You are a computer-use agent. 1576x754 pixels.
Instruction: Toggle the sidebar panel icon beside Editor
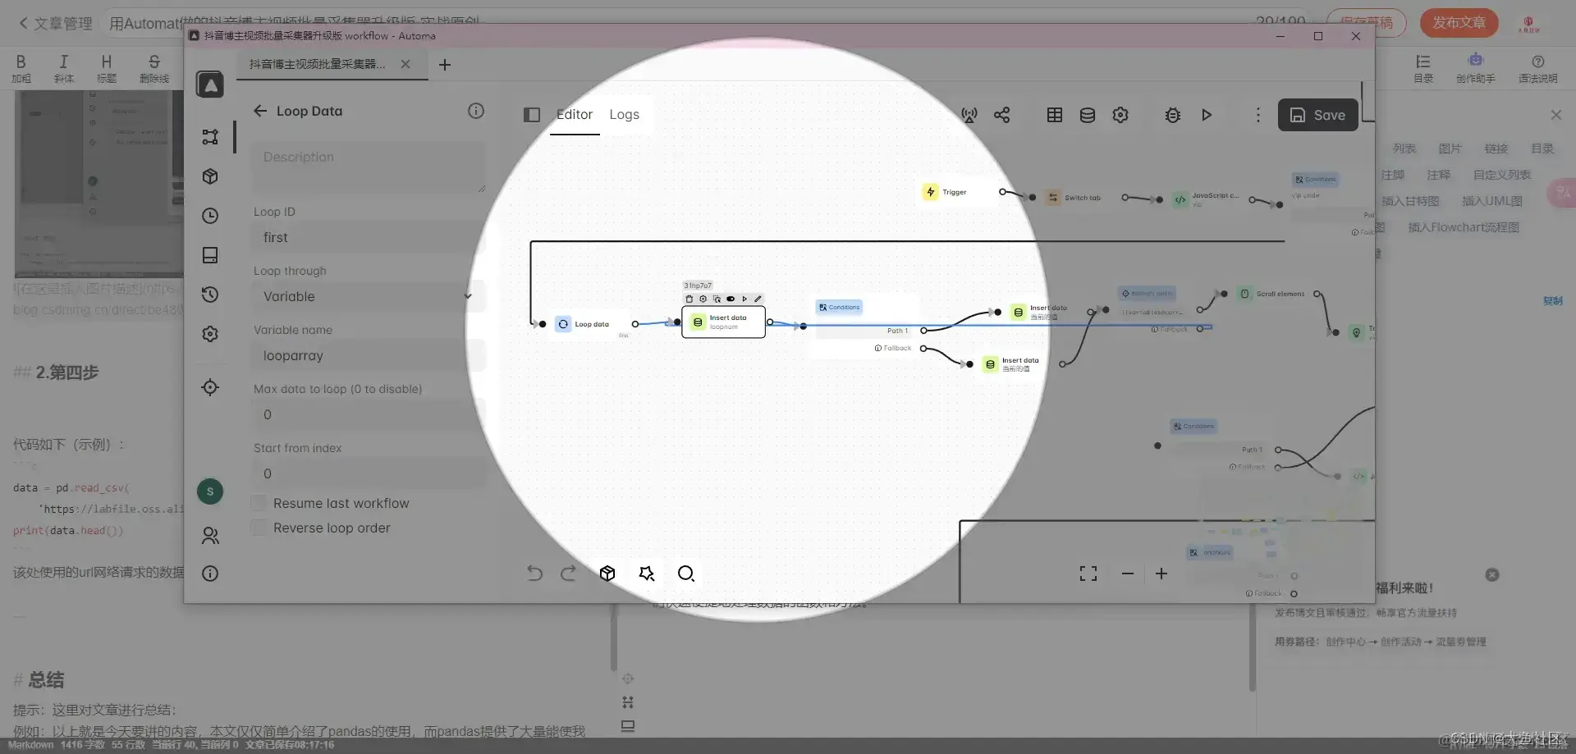532,115
